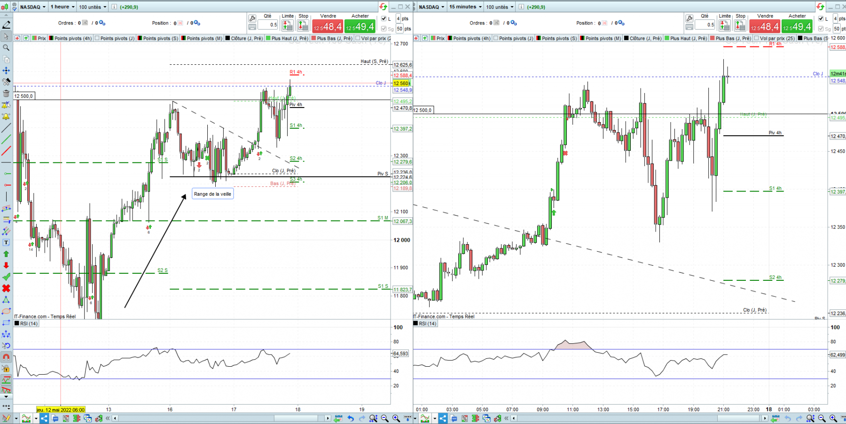Enable Points pivots (J) checkbox in left chart
The width and height of the screenshot is (846, 424).
coord(97,39)
